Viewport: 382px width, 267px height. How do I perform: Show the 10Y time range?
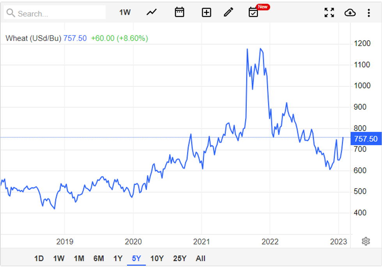[157, 258]
